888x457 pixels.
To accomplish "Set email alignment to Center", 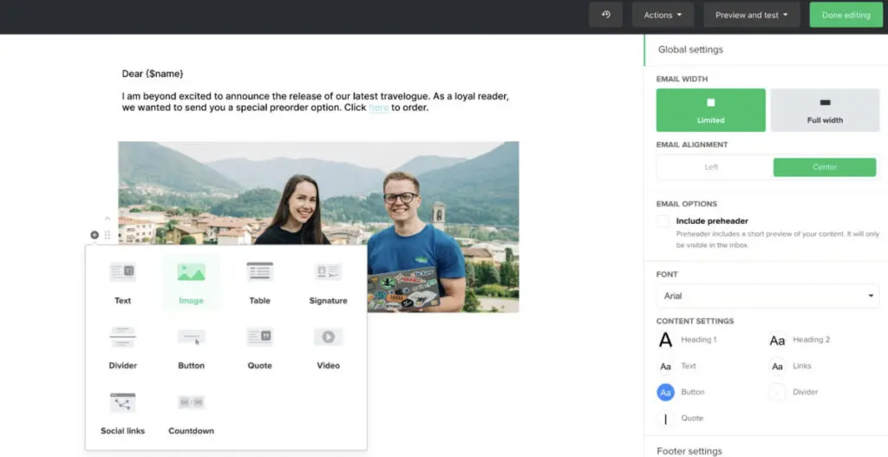I will [825, 167].
